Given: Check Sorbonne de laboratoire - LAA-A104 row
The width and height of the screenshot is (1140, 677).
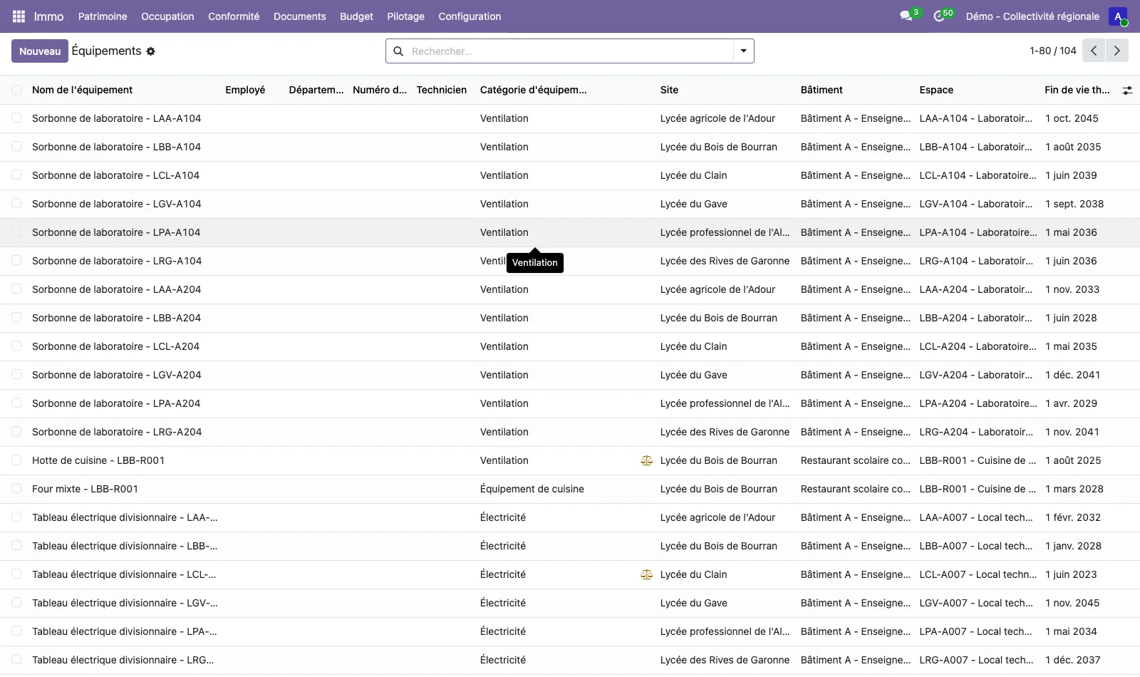Looking at the screenshot, I should click(16, 118).
